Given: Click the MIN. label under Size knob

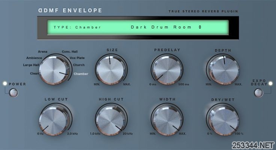Looking at the screenshot, I should click(97, 84).
